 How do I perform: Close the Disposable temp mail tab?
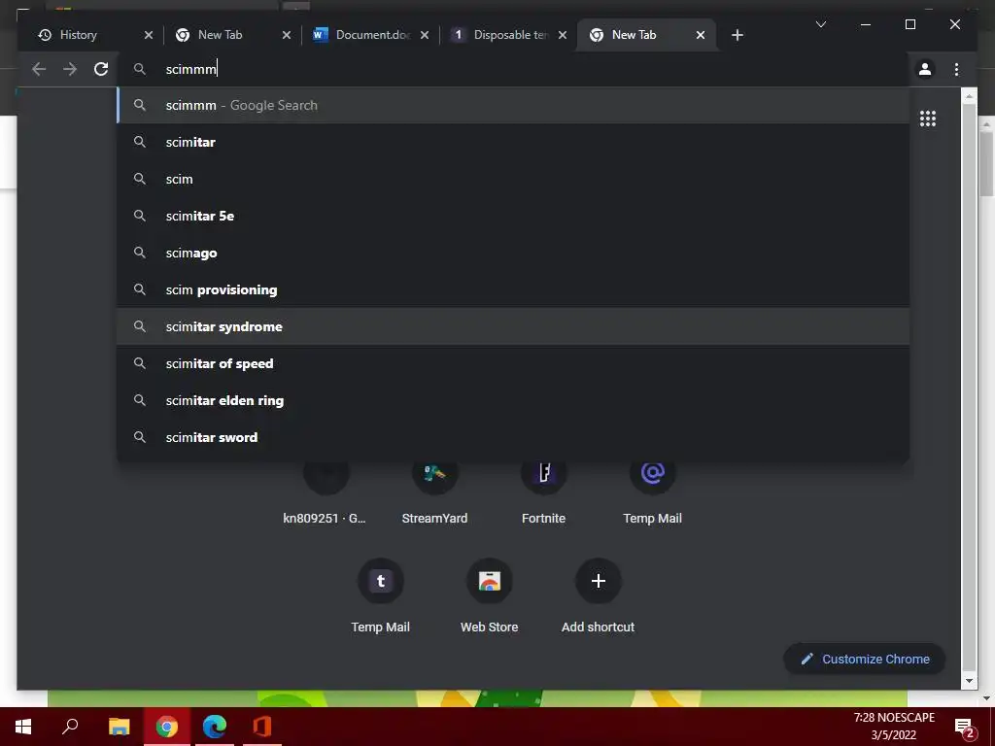click(x=563, y=35)
